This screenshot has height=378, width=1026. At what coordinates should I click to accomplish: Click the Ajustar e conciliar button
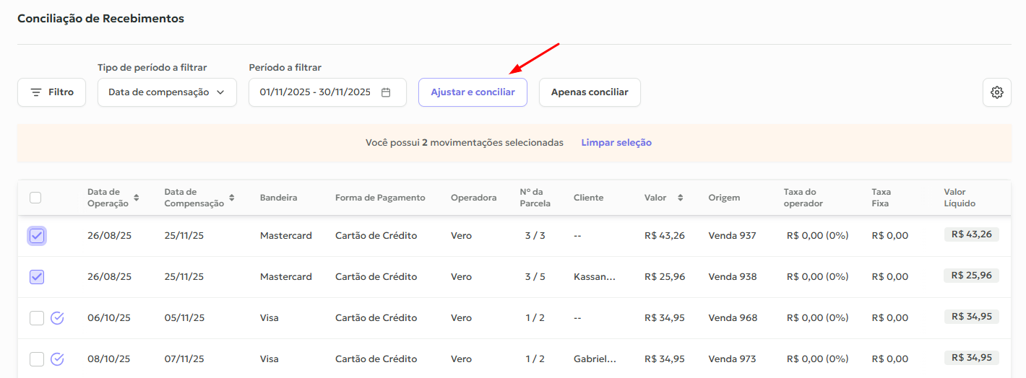click(473, 92)
